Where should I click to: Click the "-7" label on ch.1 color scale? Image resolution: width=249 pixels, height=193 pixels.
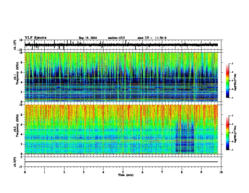232,98
